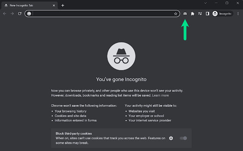
Task: Click 'Information entered in forms' list item
Action: tap(76, 120)
